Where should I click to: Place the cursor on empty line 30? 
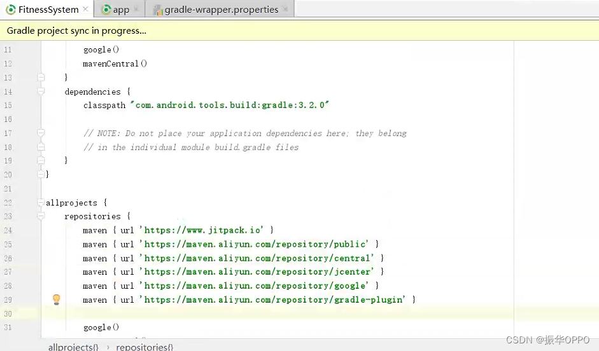click(x=278, y=313)
